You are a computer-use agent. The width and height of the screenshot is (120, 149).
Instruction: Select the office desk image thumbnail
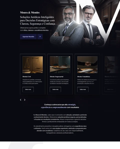tap(60, 65)
